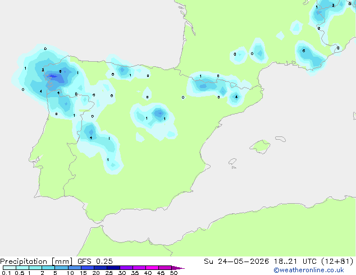Select the 30–35 mm purple legend swatch

(126, 268)
